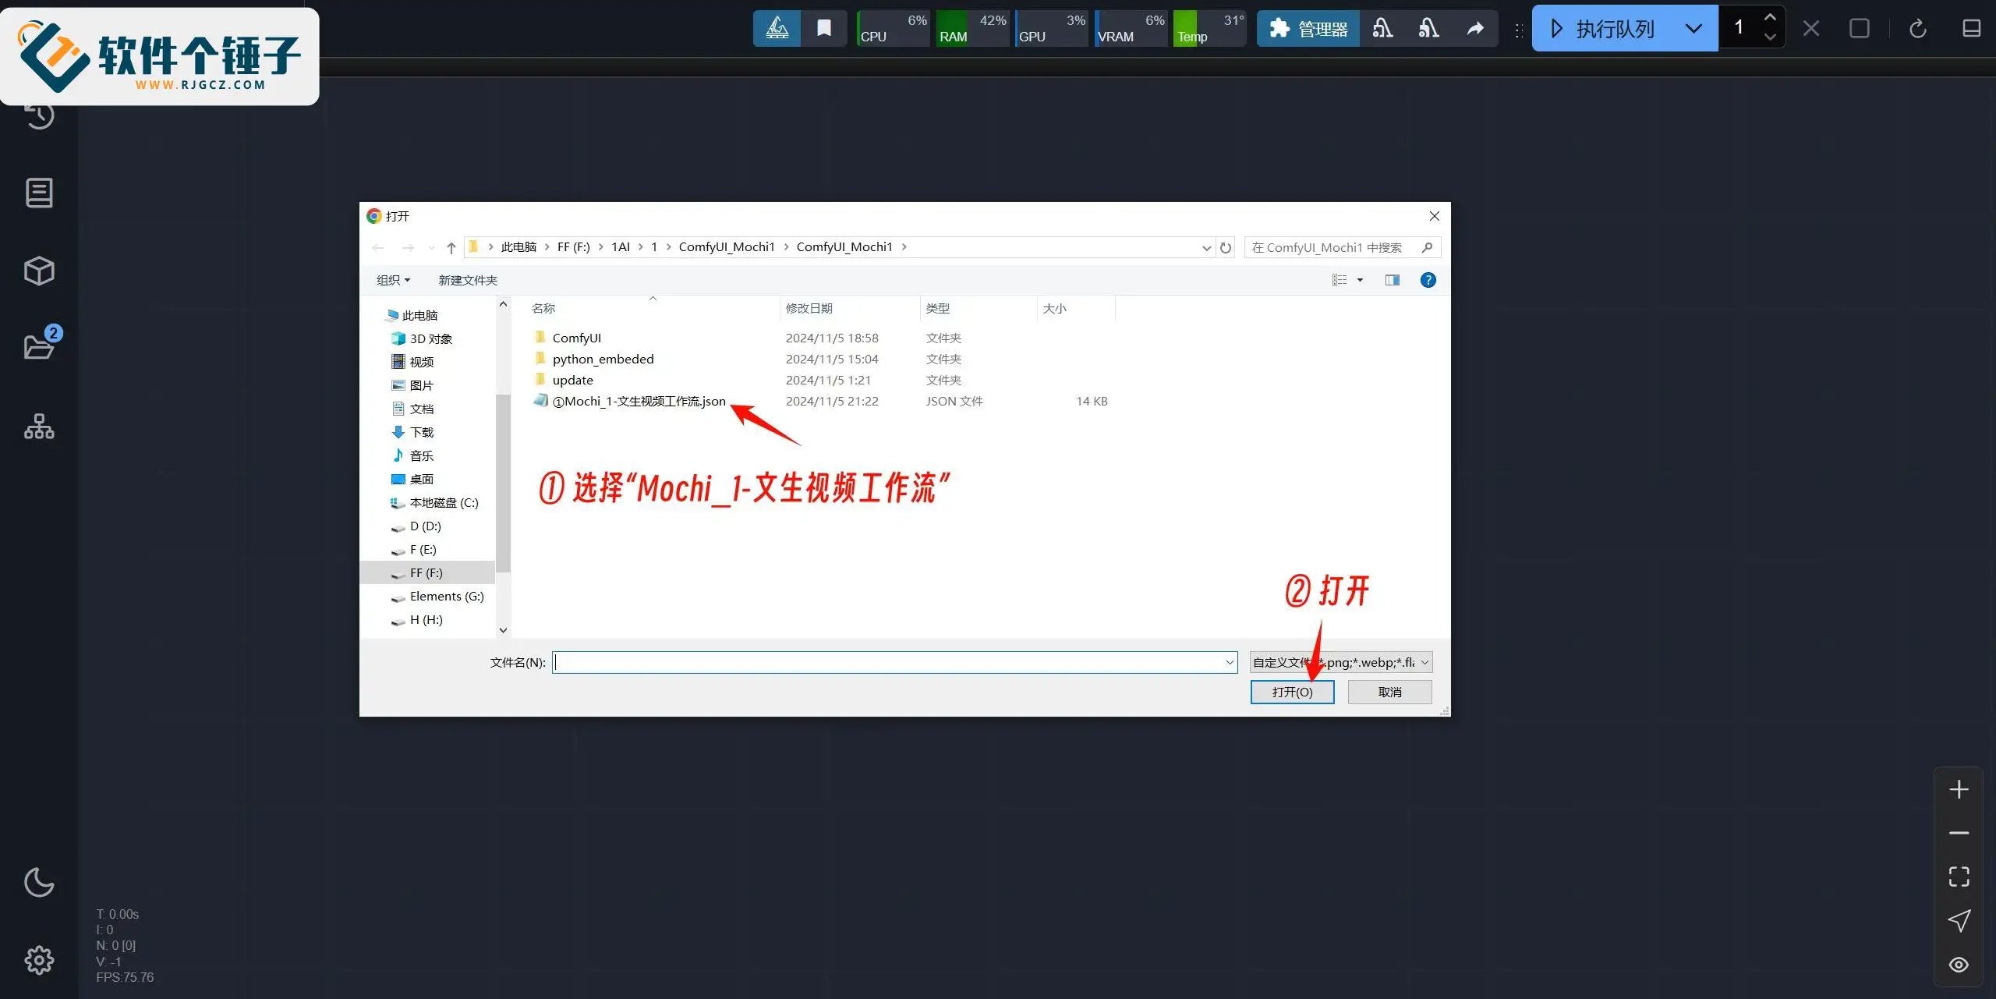Expand the address bar history dropdown
This screenshot has width=1996, height=999.
coord(1206,248)
